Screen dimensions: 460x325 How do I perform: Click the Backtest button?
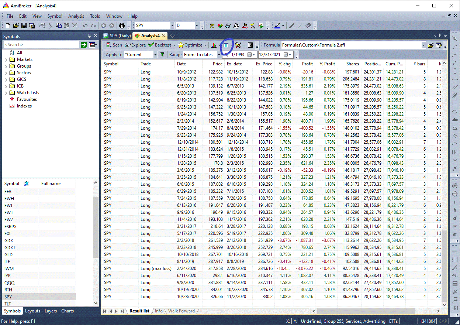coord(163,45)
